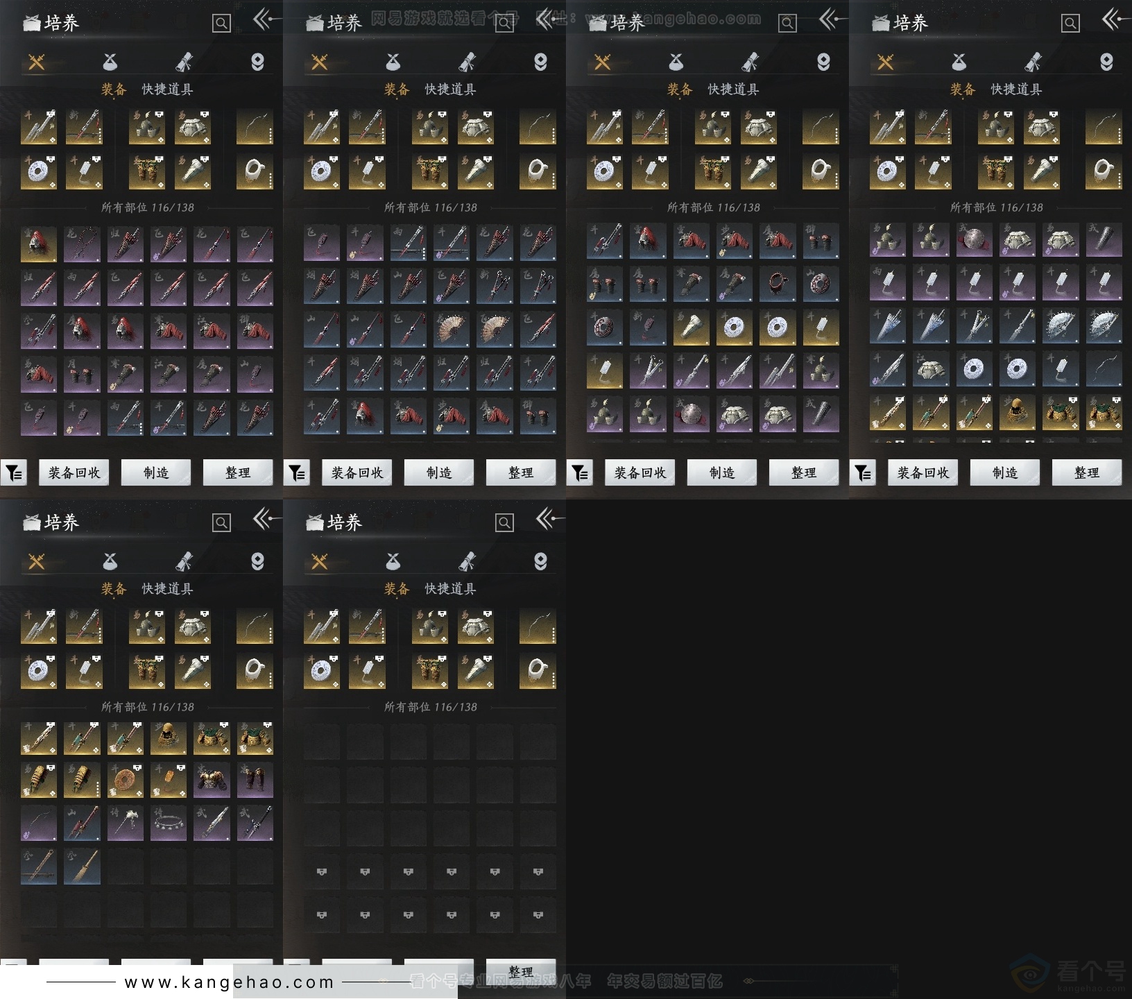Switch to 装备 tab in top-left panel

pos(114,89)
